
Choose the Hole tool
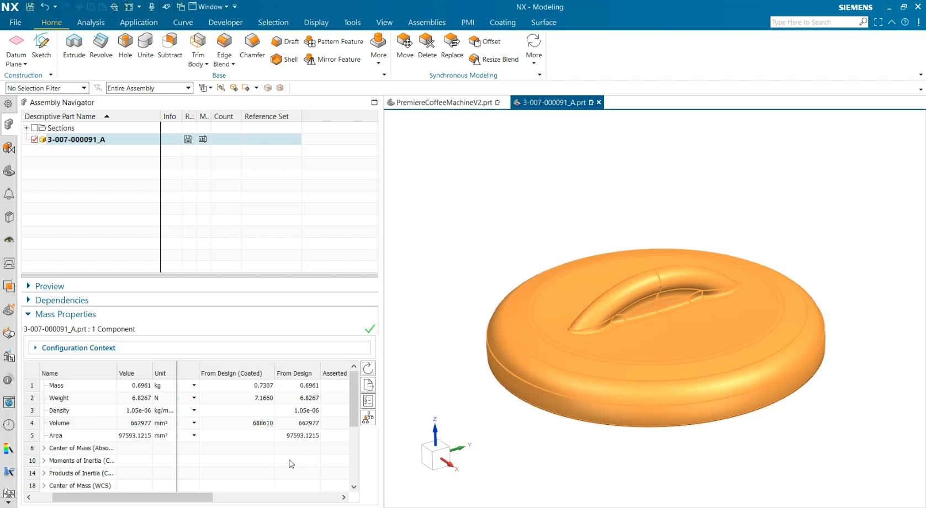[x=125, y=45]
